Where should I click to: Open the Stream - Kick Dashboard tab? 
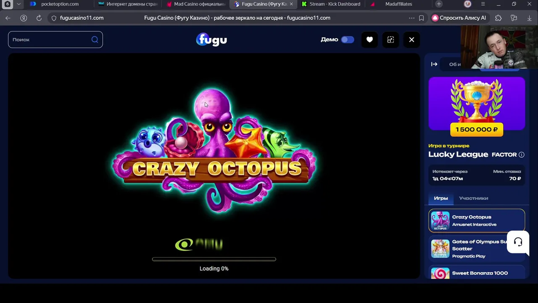point(331,4)
